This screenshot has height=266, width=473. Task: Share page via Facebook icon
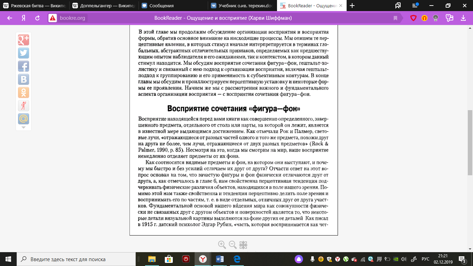(24, 66)
